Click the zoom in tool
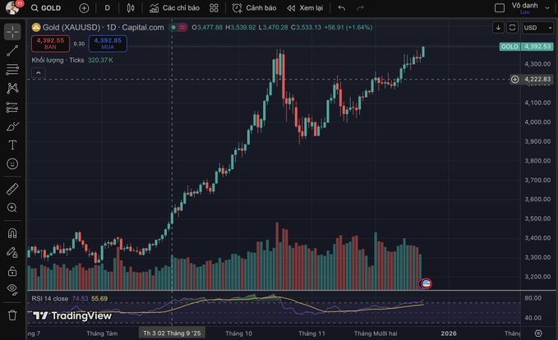The height and width of the screenshot is (340, 558). [x=12, y=209]
